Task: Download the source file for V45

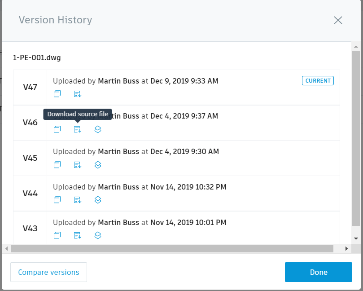Action: [x=77, y=165]
